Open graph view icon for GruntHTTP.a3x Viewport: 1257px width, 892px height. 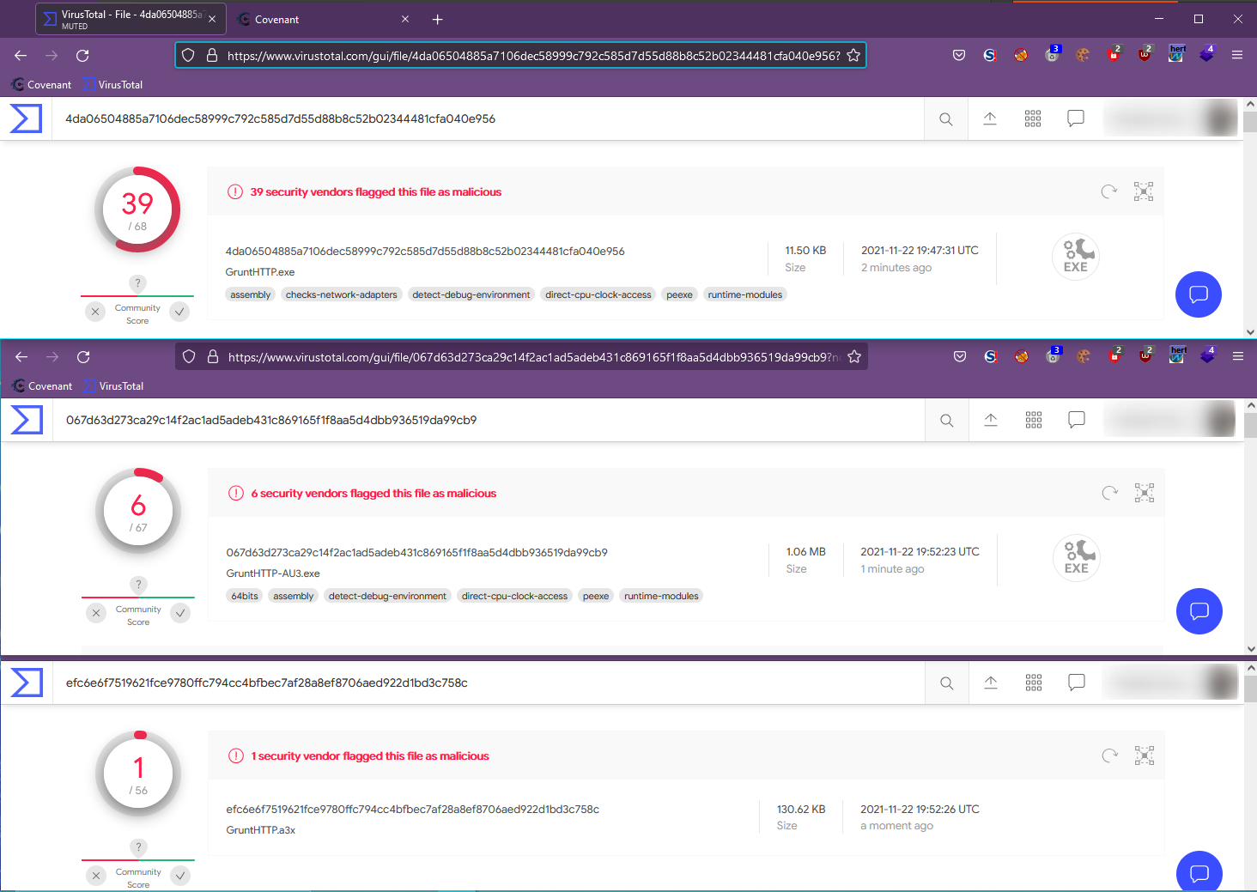click(1145, 755)
